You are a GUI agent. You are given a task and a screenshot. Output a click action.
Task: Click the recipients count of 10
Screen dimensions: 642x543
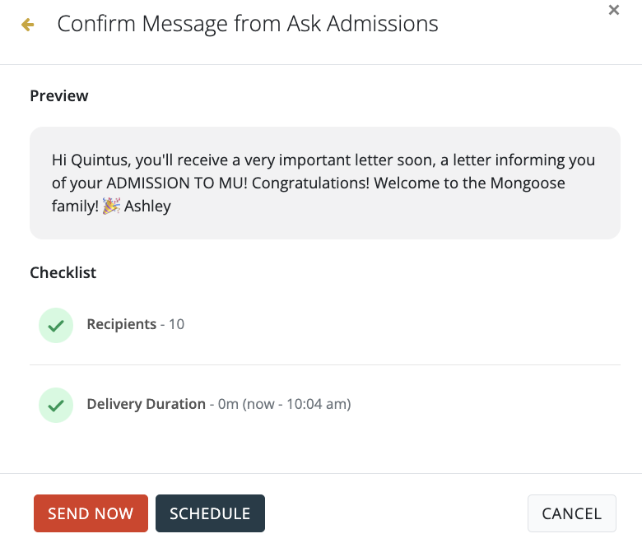click(176, 324)
